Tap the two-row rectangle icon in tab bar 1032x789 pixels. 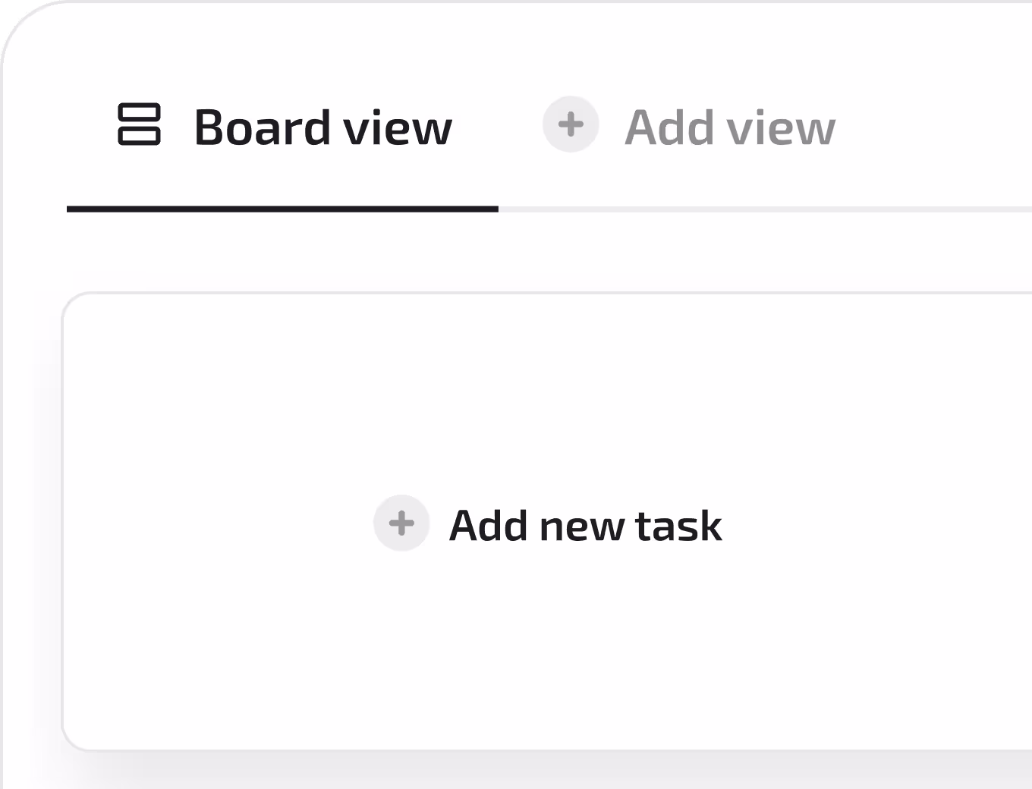[x=139, y=124]
